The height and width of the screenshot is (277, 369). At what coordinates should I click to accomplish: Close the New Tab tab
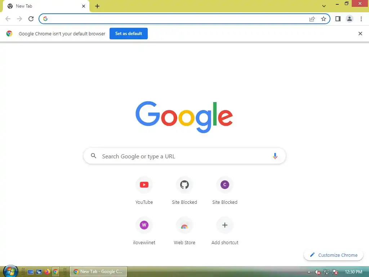coord(84,6)
